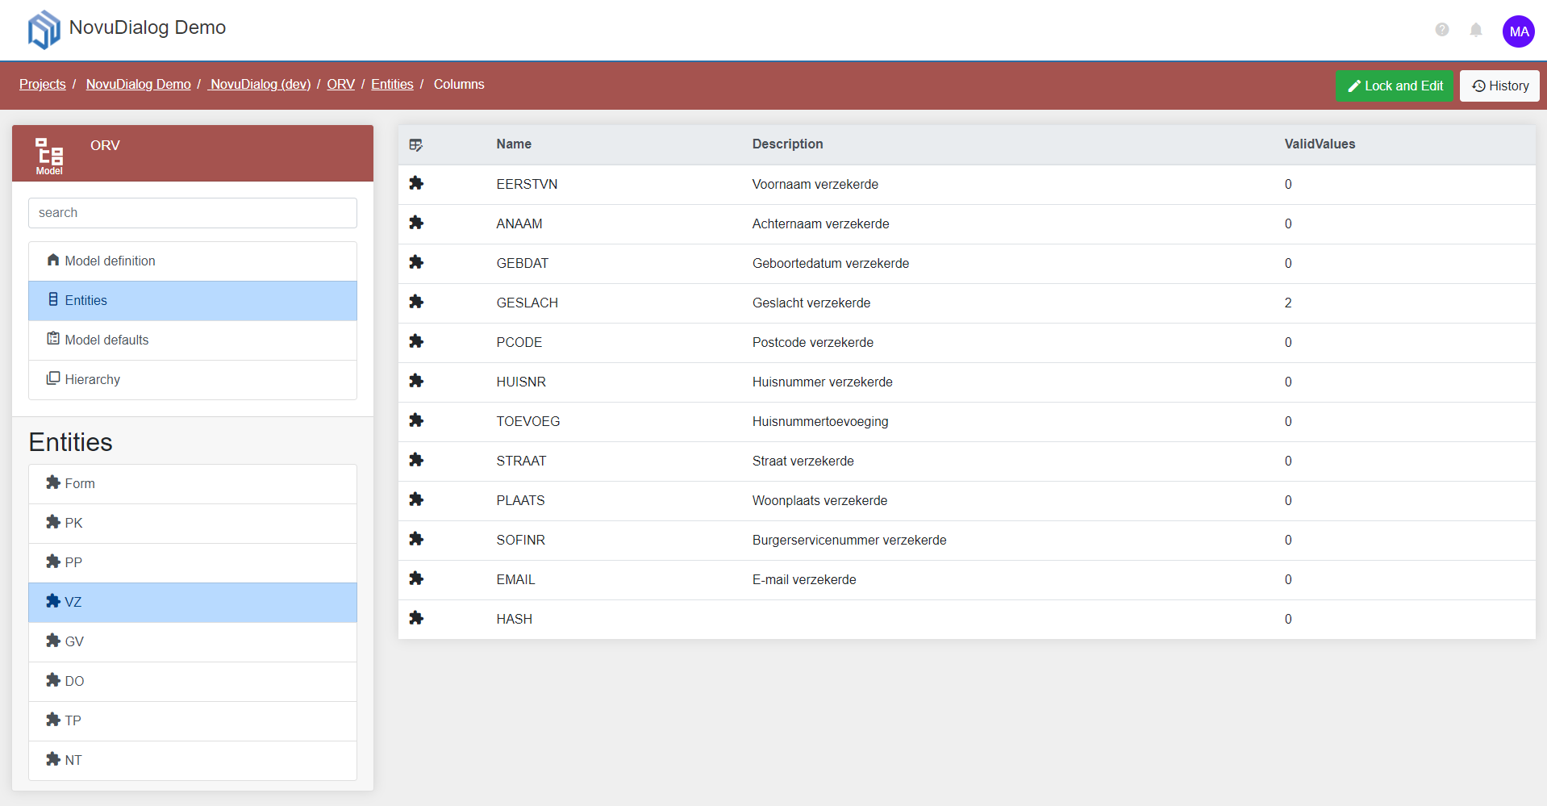This screenshot has height=806, width=1547.
Task: Click 'Woonplaats verzekerde' description
Action: [x=819, y=500]
